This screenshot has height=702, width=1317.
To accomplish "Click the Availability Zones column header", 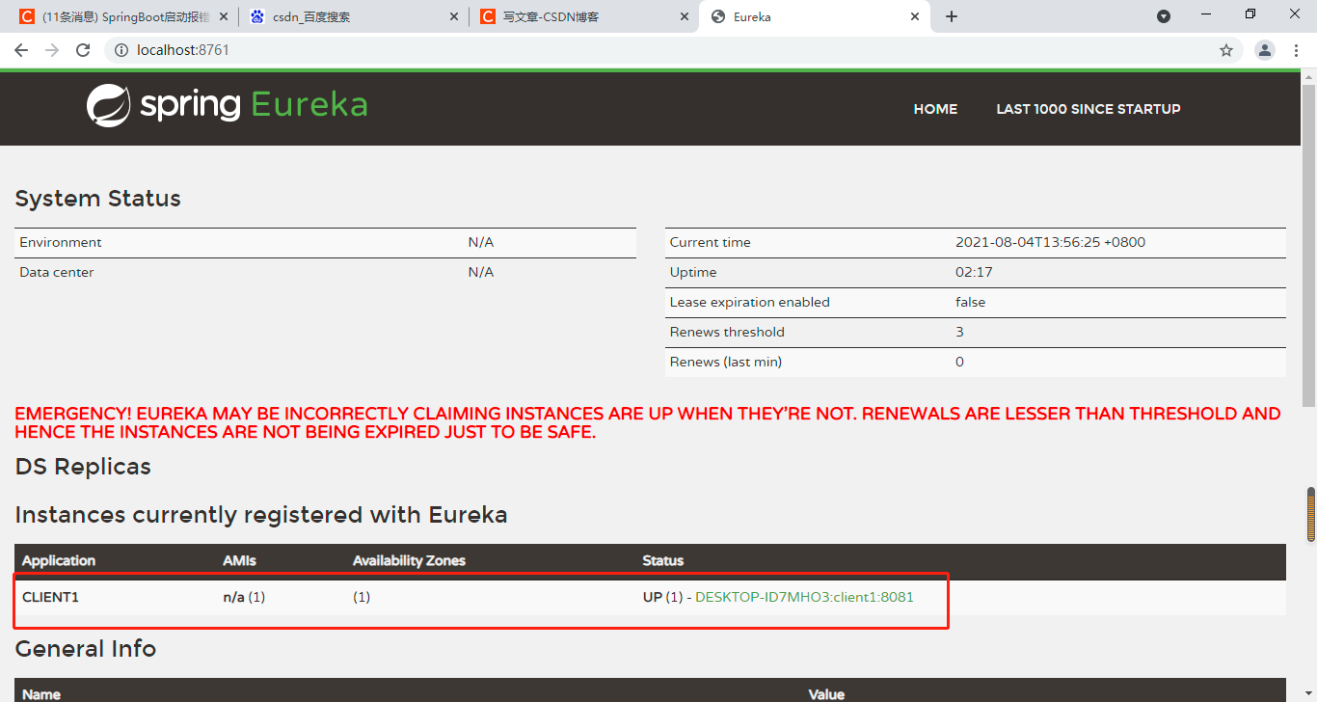I will 409,560.
